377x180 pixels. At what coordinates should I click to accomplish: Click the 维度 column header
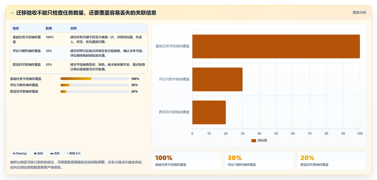click(16, 28)
